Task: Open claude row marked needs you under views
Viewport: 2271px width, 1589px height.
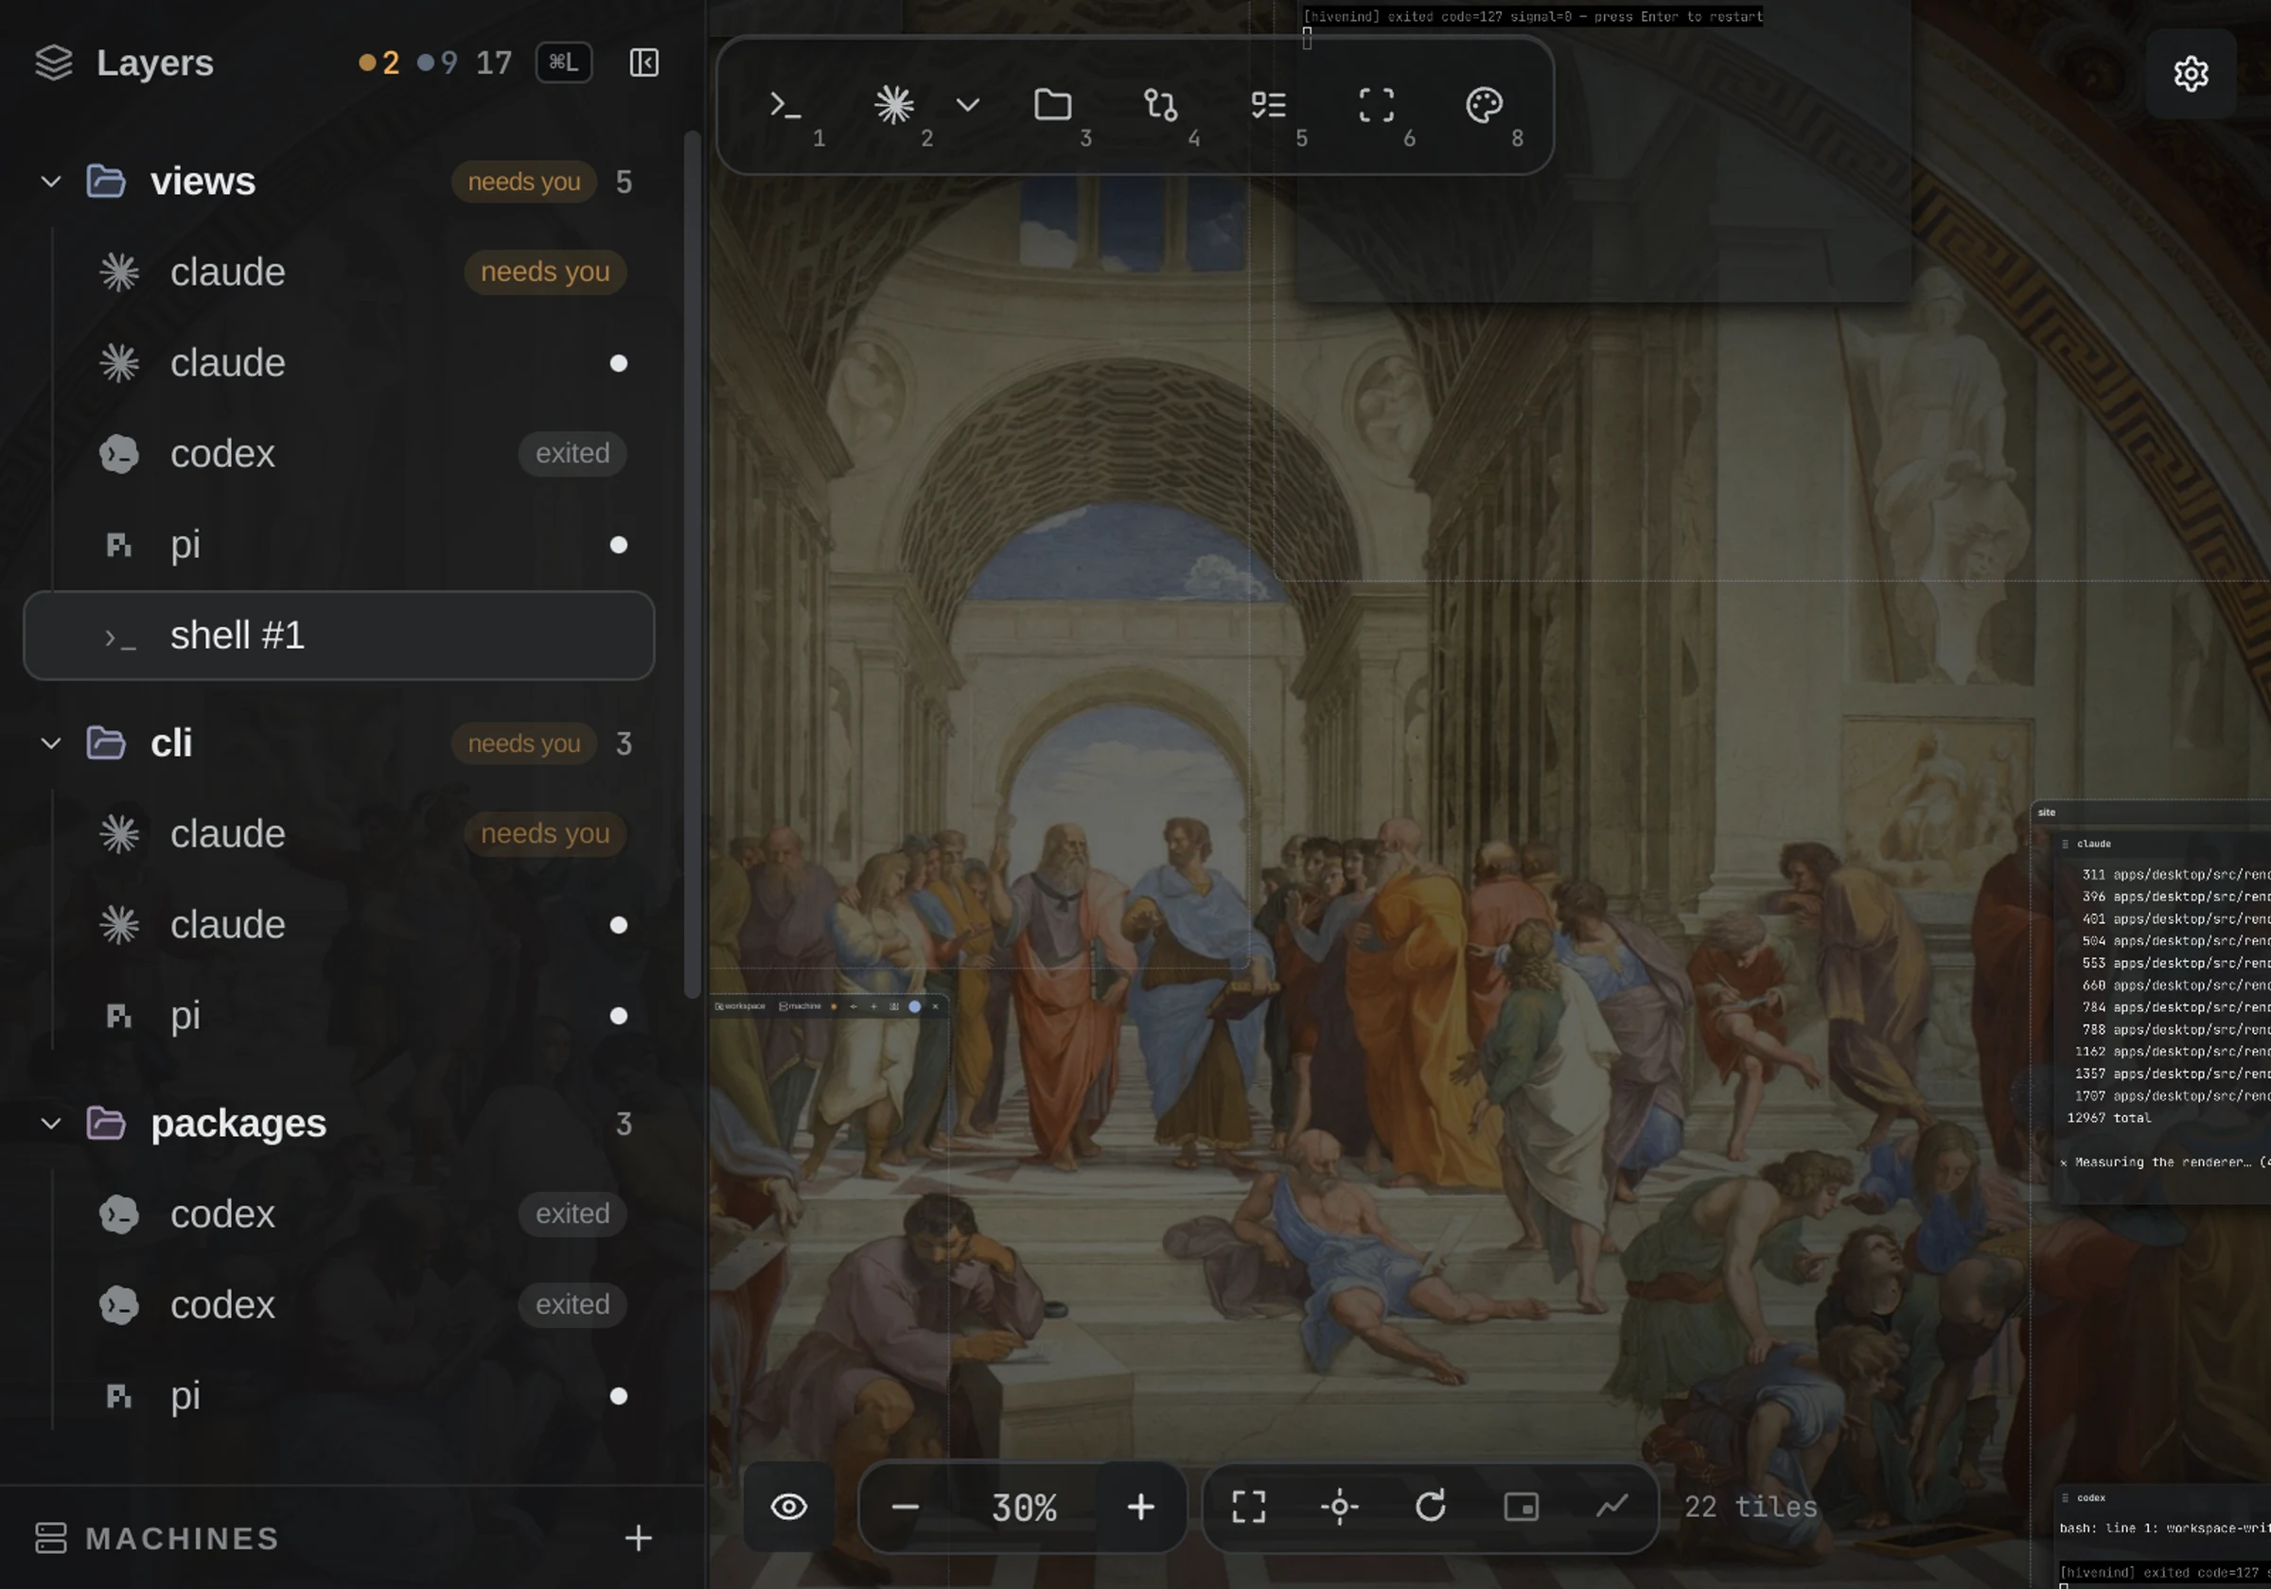Action: point(338,271)
